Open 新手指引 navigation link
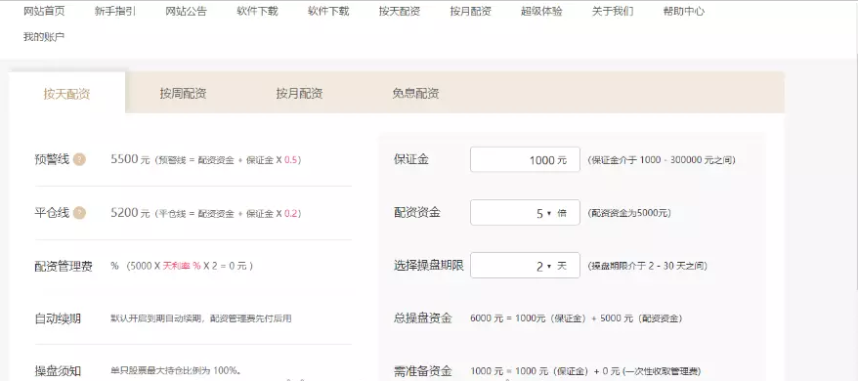The image size is (858, 381). tap(115, 11)
